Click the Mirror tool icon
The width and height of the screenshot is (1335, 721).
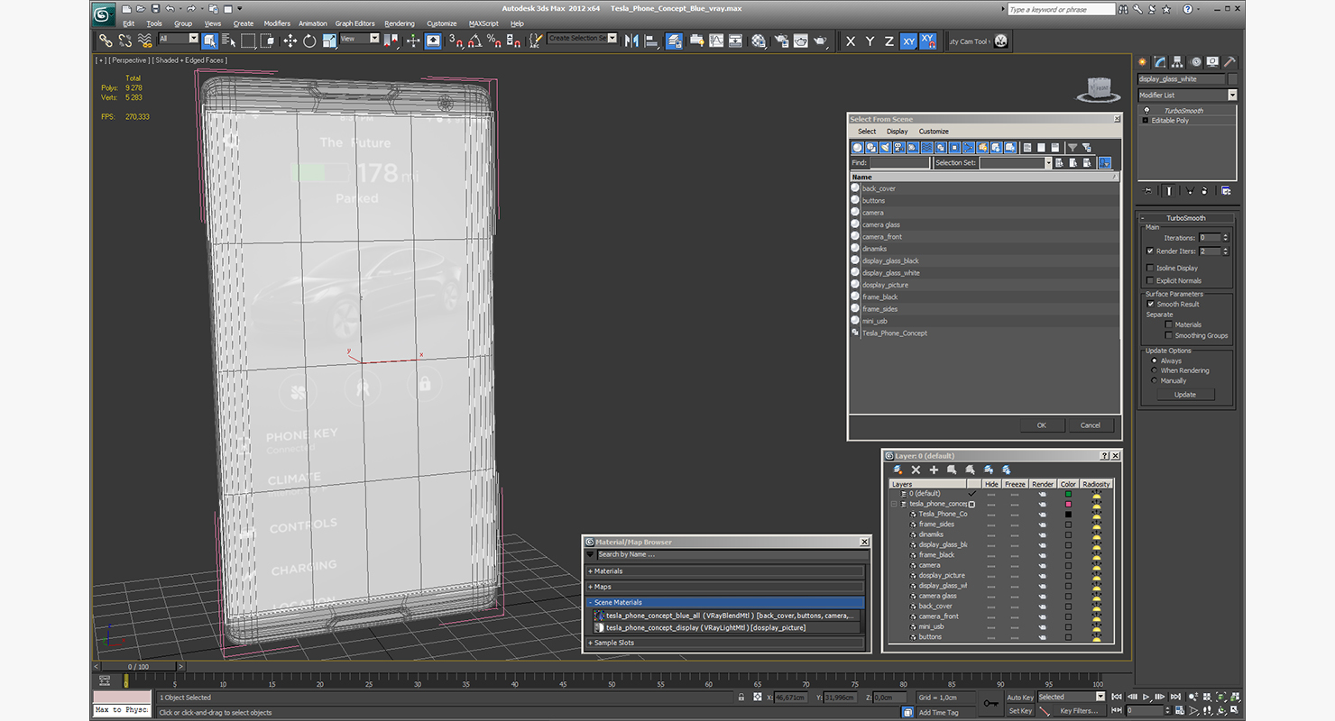[631, 41]
